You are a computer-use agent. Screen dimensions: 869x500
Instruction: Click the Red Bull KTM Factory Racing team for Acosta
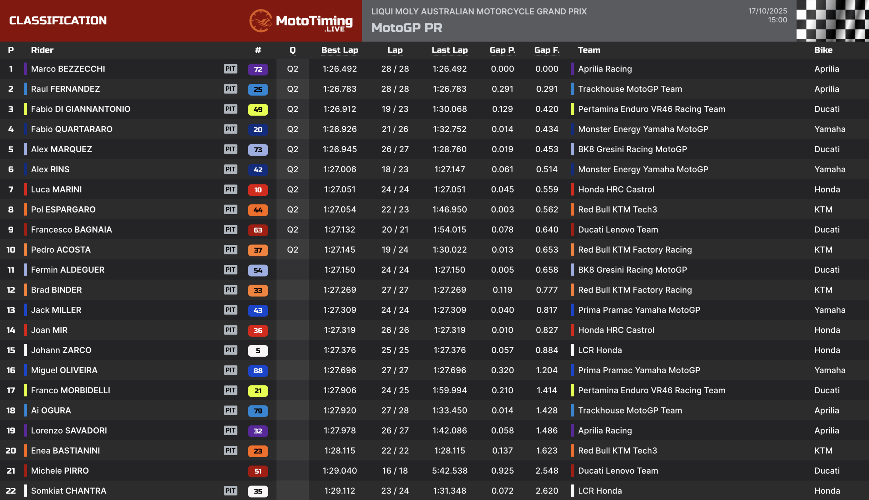coord(634,249)
